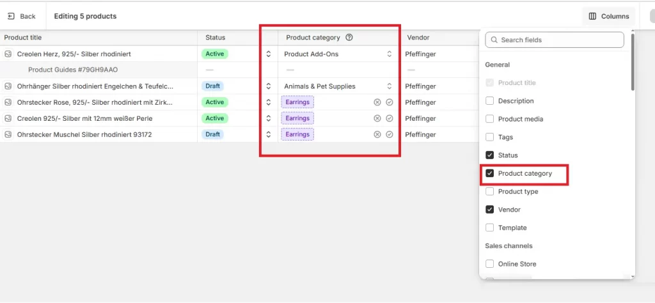Open status selector for Ohrstecker Rose row

pos(269,102)
